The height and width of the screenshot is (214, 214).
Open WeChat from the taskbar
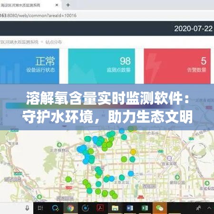click(x=160, y=208)
